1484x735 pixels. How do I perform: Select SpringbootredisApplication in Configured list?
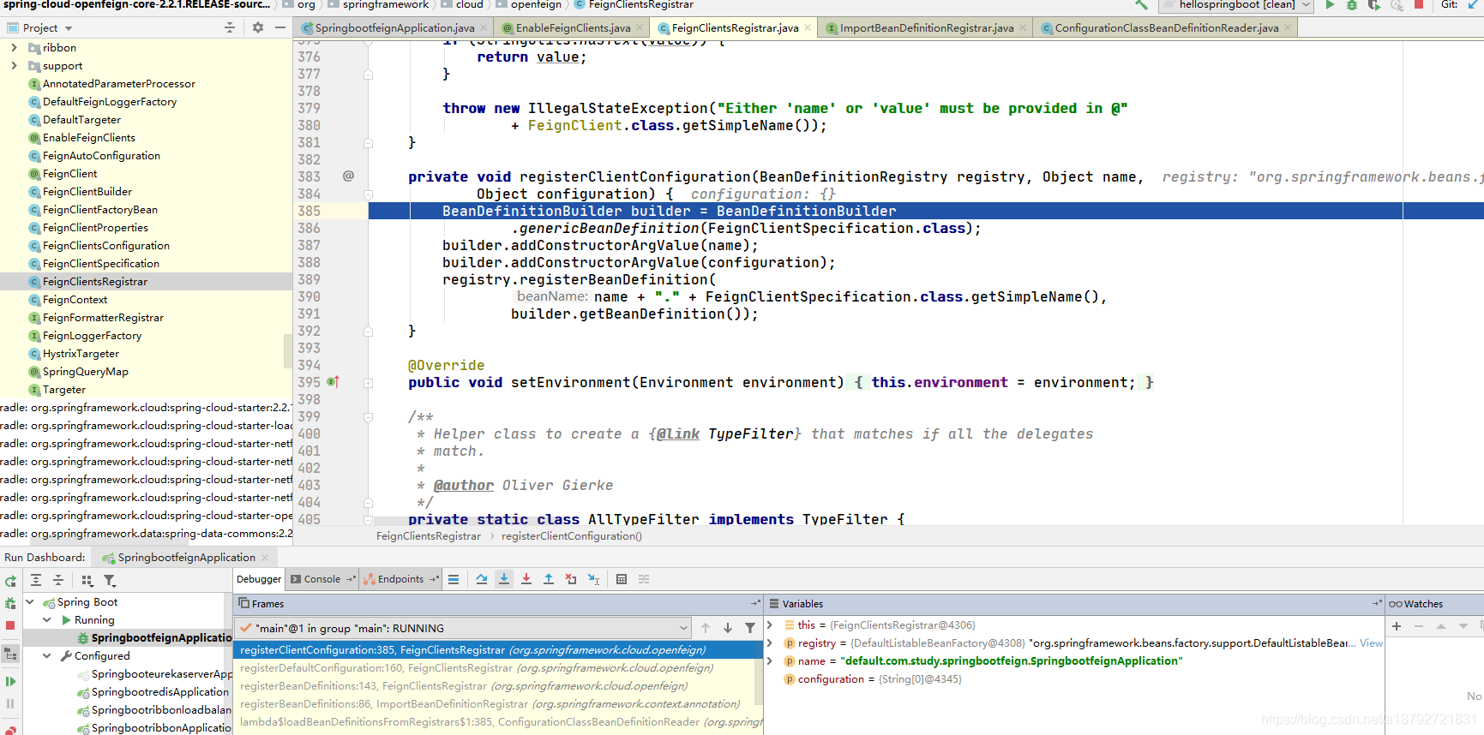click(159, 692)
